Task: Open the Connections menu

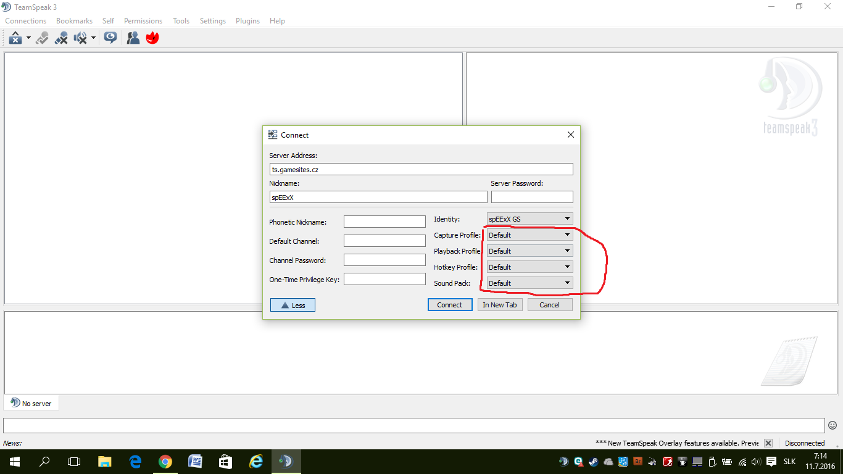Action: pyautogui.click(x=26, y=21)
